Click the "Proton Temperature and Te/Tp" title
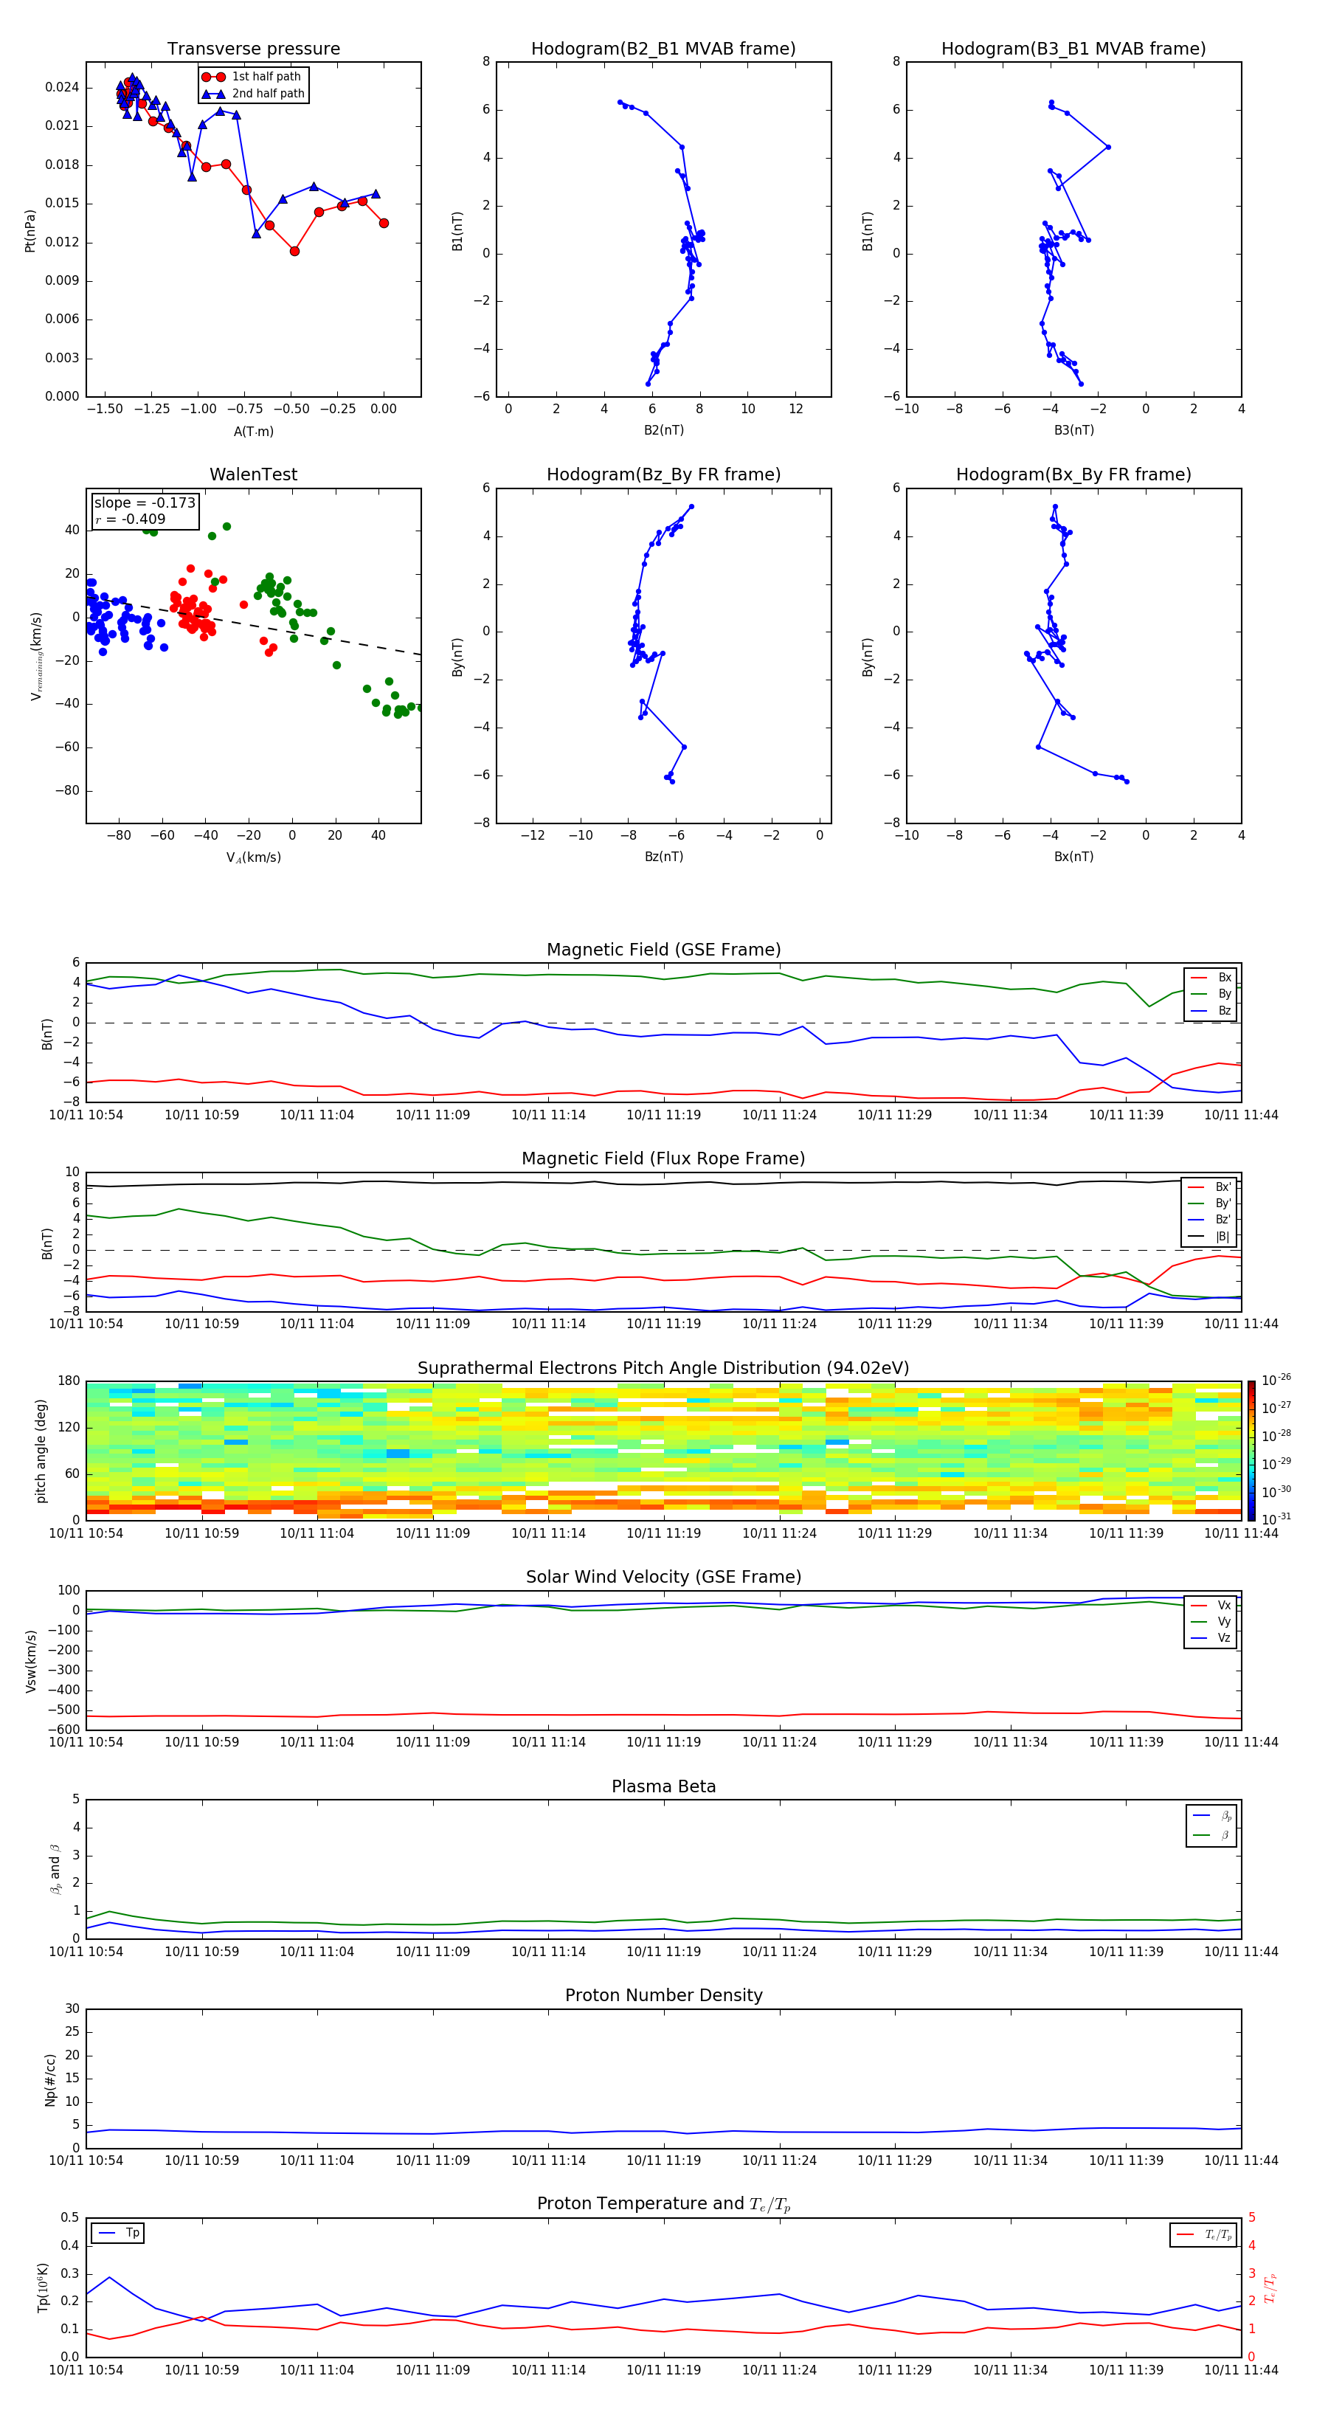The image size is (1328, 2435). pos(663,2204)
